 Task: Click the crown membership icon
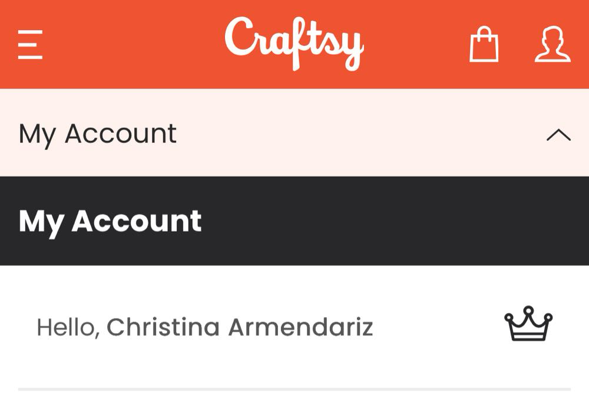pyautogui.click(x=528, y=324)
